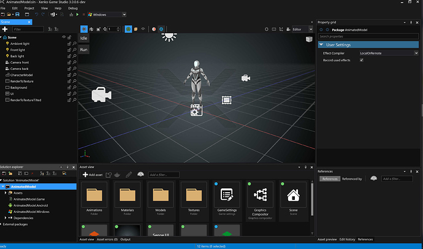Click the Run animation button

tap(83, 50)
